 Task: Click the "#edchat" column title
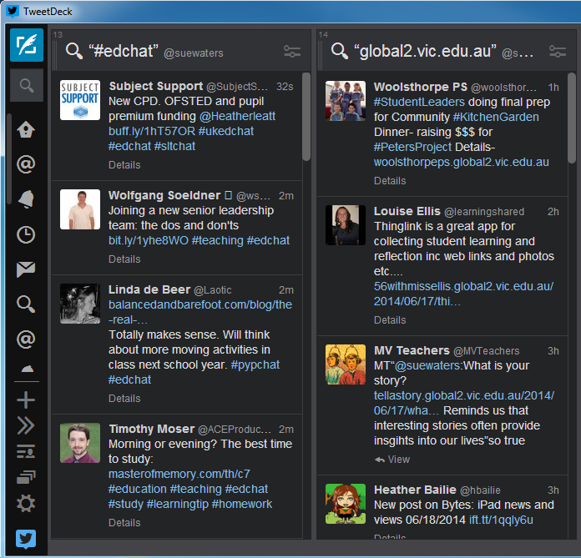coord(124,51)
